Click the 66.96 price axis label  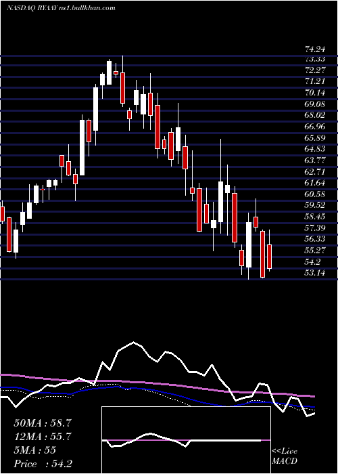315,127
